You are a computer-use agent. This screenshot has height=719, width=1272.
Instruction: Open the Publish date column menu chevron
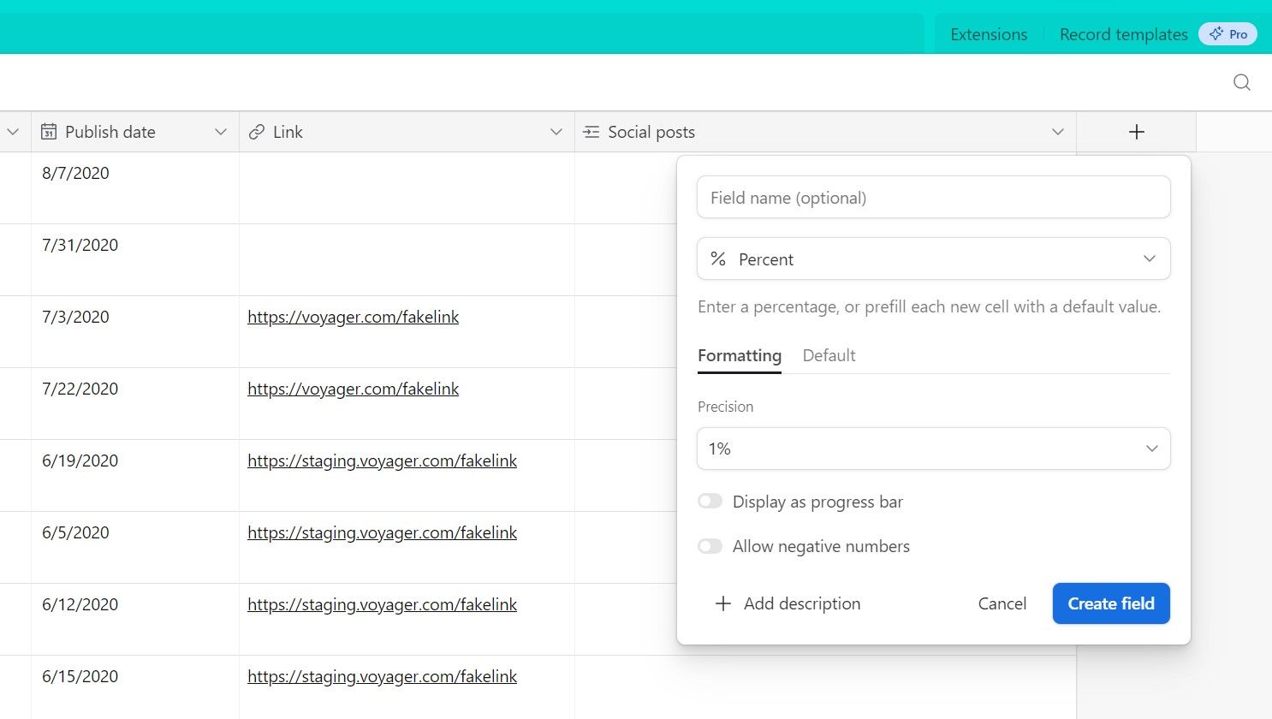pyautogui.click(x=220, y=132)
